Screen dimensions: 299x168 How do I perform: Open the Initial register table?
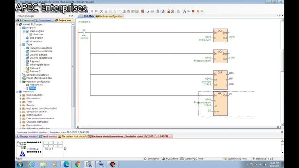pos(39,65)
